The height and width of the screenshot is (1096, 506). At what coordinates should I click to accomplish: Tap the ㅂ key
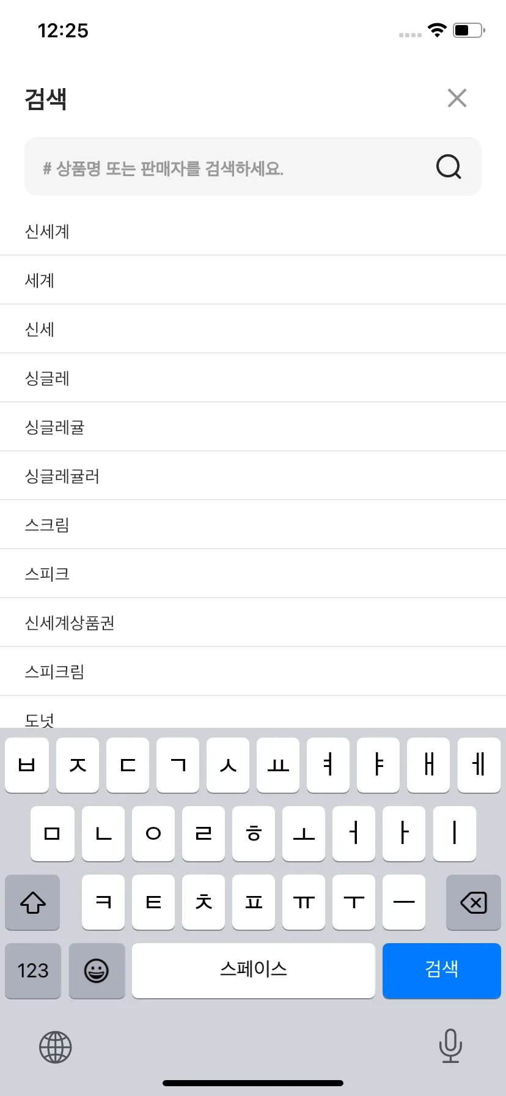[27, 765]
